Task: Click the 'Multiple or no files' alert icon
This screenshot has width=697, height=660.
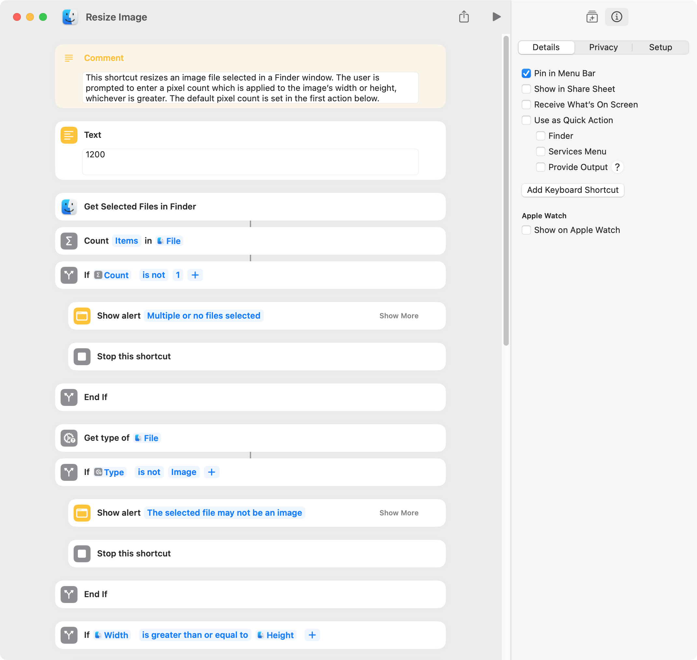Action: pos(82,316)
